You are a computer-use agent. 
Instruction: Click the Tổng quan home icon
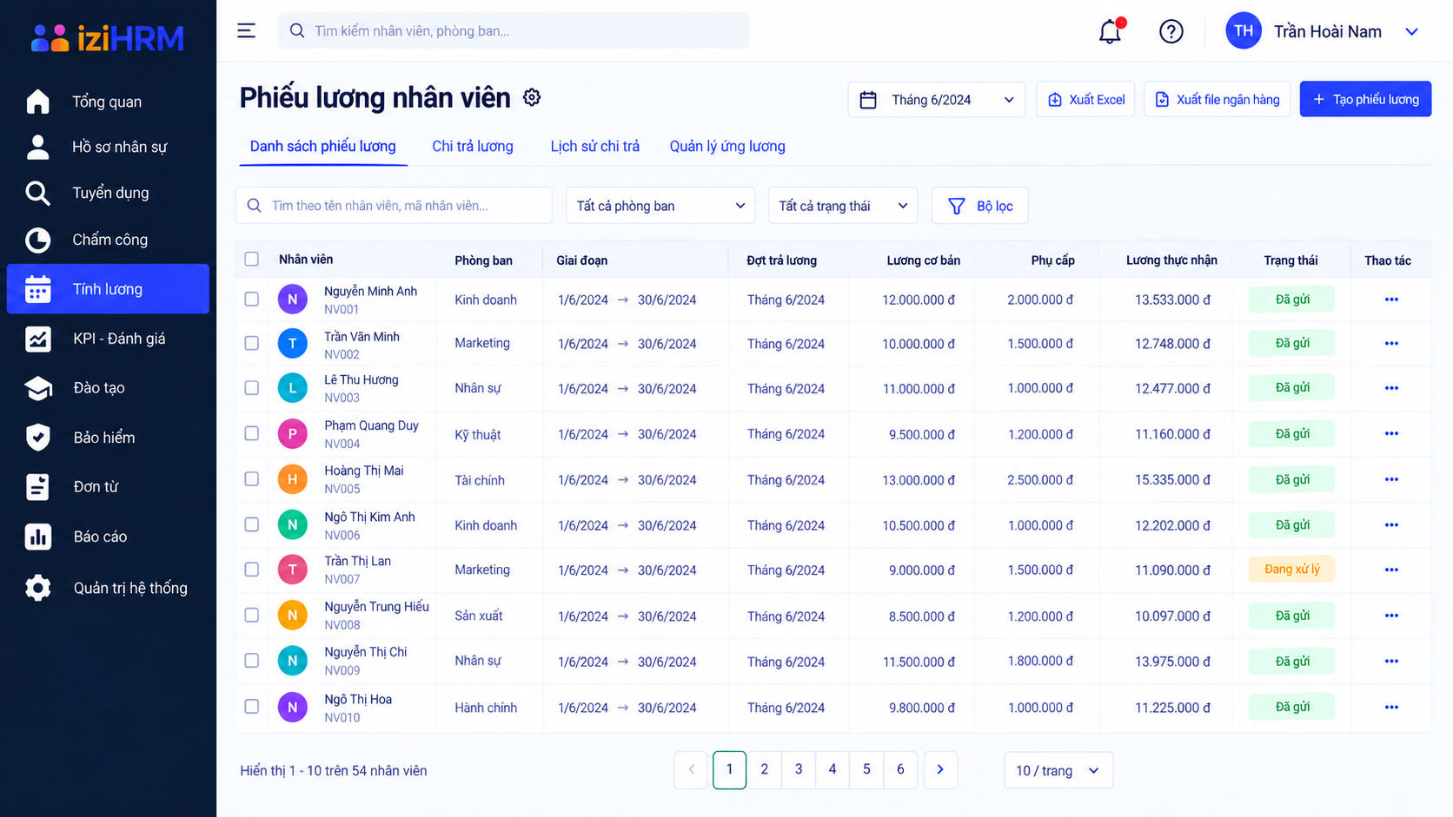click(38, 102)
